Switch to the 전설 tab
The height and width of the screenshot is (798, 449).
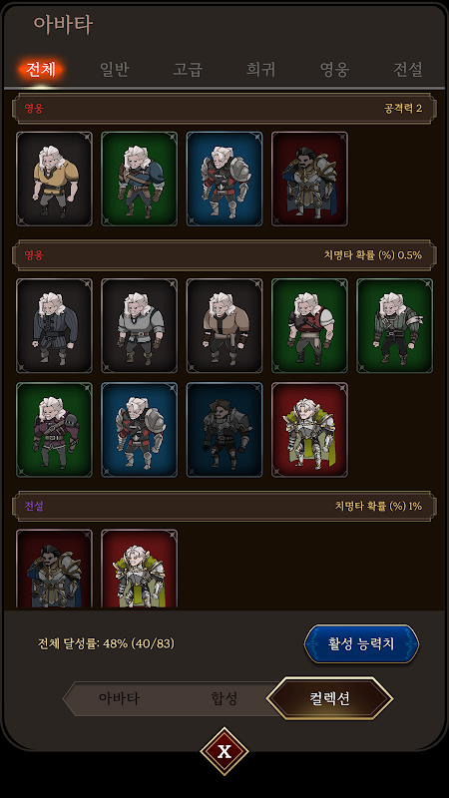[408, 70]
